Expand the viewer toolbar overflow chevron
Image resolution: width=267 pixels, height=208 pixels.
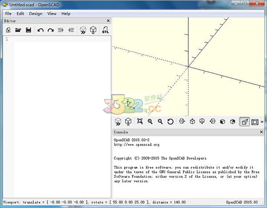coord(262,122)
